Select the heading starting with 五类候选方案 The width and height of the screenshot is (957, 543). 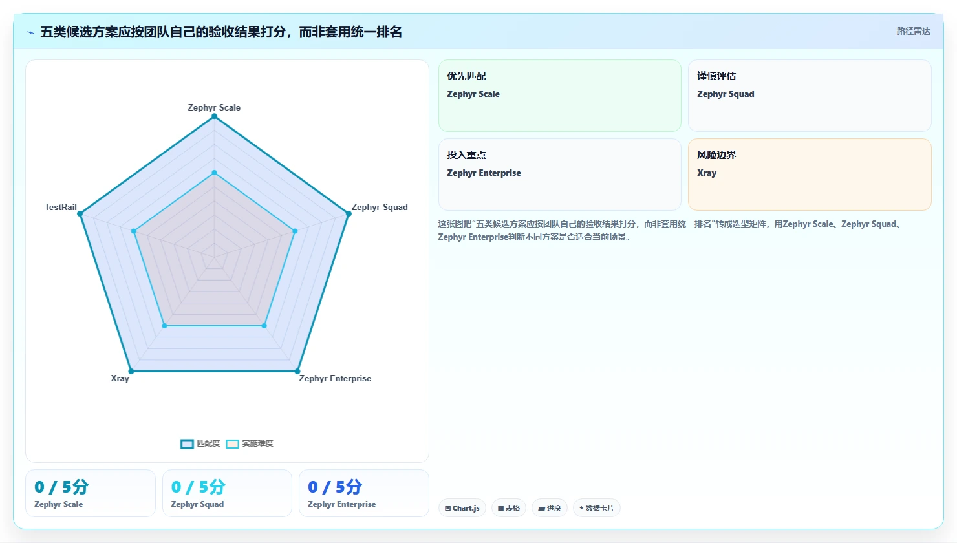[221, 32]
